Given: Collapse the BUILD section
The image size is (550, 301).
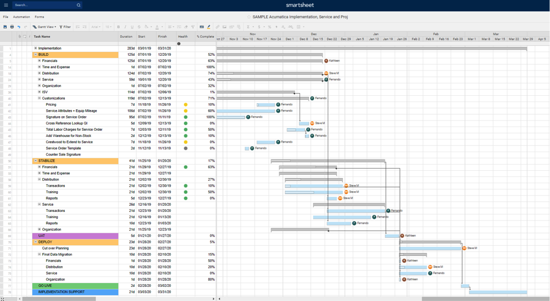Looking at the screenshot, I should [x=36, y=54].
